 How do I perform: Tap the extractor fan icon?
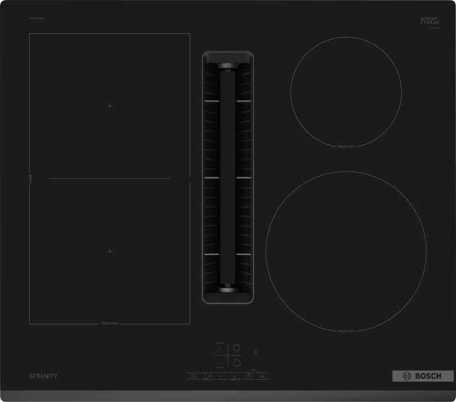263,376
